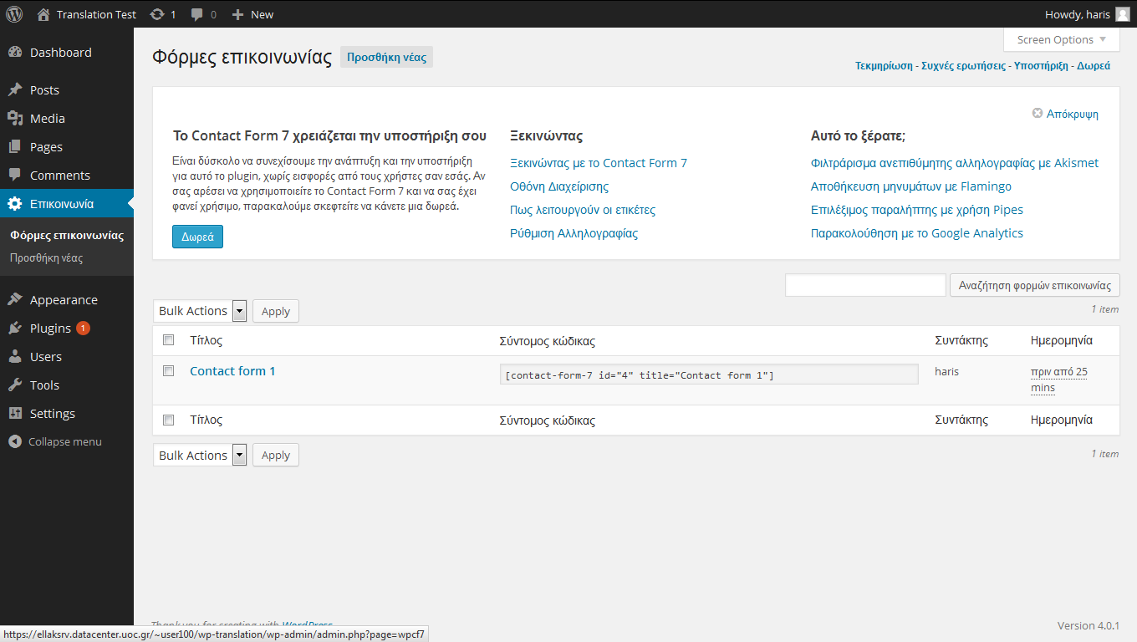
Task: Click the πριν από 25 mins date
Action: [1059, 380]
